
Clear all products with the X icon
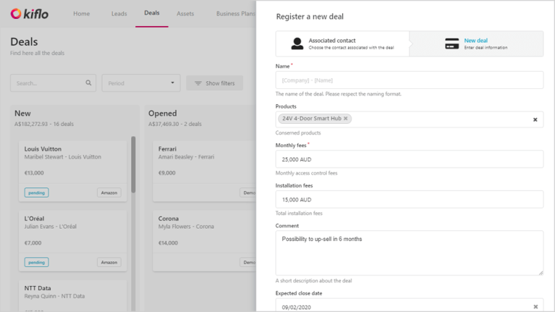click(535, 119)
